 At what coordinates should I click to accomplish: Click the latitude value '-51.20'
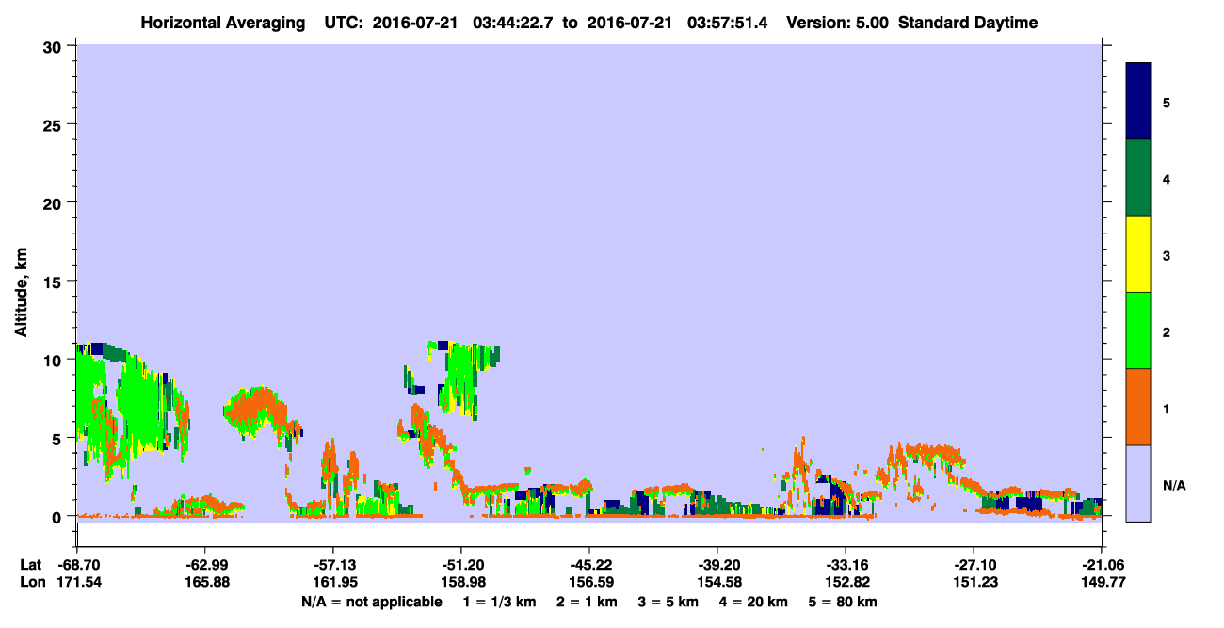461,565
